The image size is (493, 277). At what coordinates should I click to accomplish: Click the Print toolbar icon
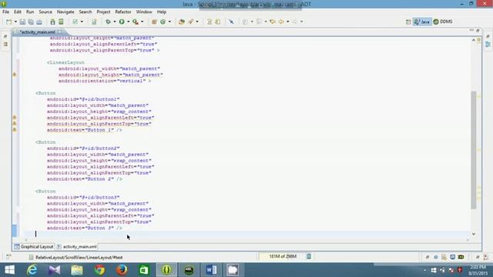[x=39, y=22]
